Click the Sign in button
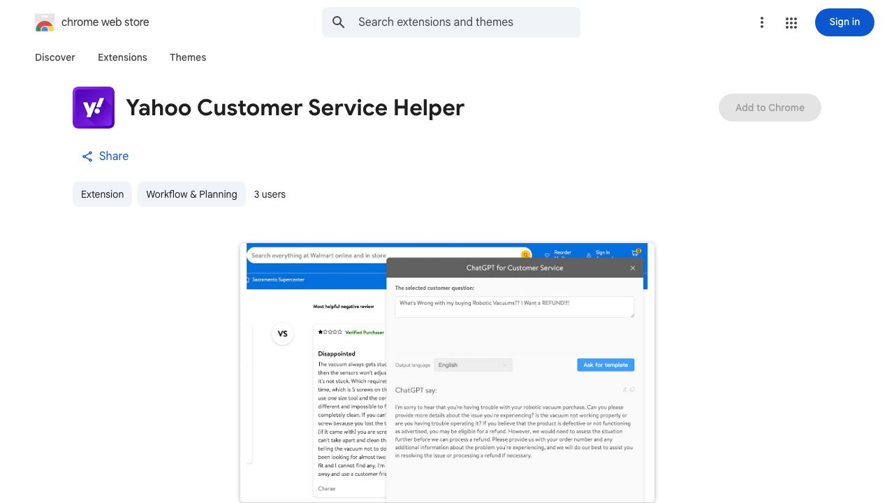Image resolution: width=894 pixels, height=503 pixels. pos(844,22)
